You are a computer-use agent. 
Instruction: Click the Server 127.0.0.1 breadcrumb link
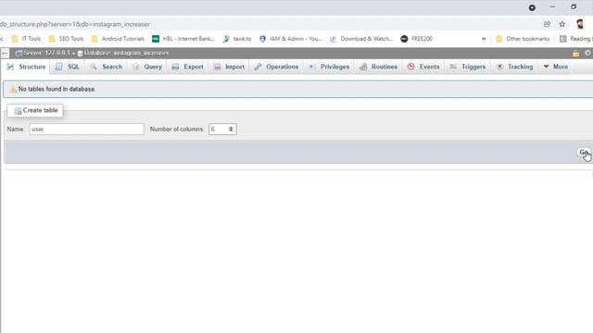(x=46, y=53)
